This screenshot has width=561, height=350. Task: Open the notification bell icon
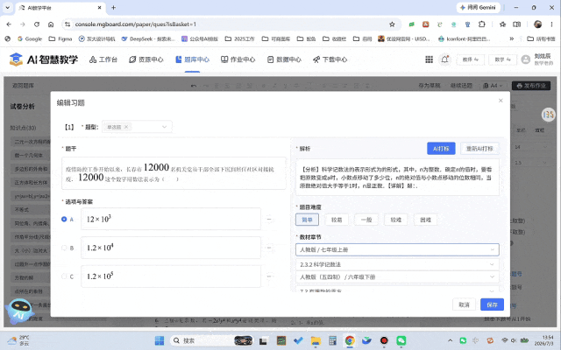pyautogui.click(x=444, y=59)
